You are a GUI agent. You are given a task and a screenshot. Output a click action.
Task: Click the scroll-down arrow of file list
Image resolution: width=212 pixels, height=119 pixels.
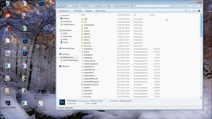pos(201,97)
